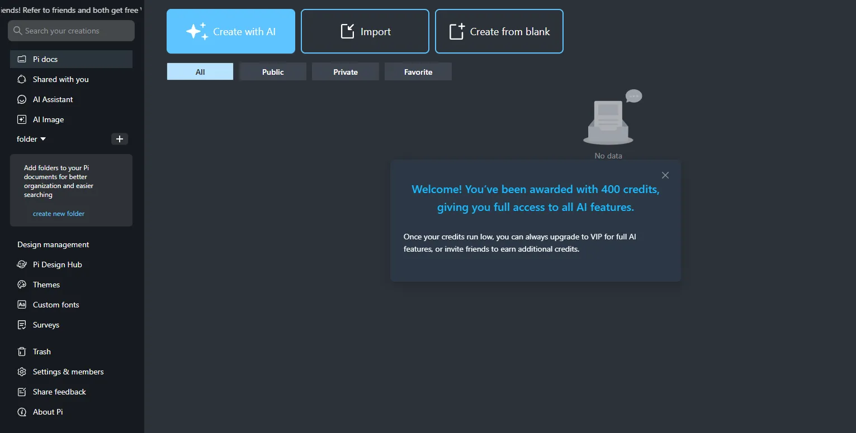The height and width of the screenshot is (433, 856).
Task: Open Surveys via its icon
Action: (22, 325)
